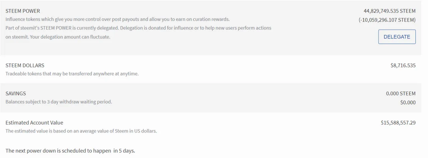Open the 0.000 STEEM savings balance dropdown
Image resolution: width=428 pixels, height=158 pixels.
tap(401, 94)
